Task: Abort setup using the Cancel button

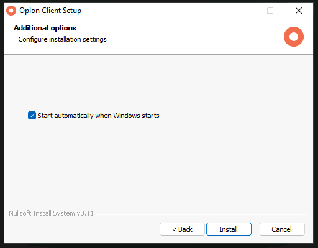Action: click(282, 229)
